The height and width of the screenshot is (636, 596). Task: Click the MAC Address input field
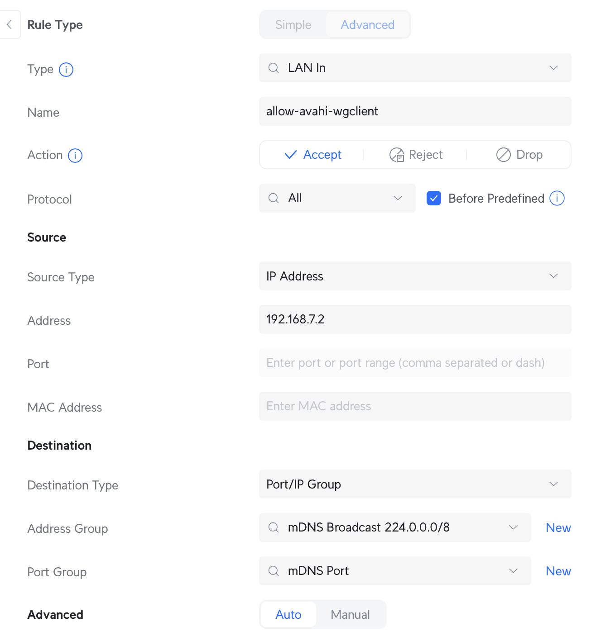(415, 406)
